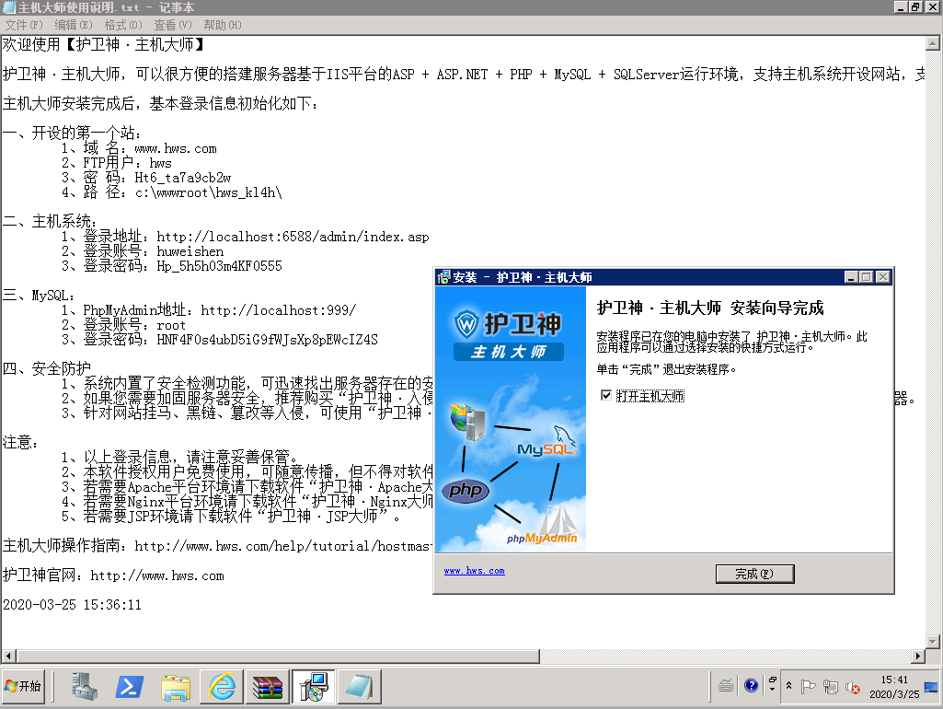Click the volume muted tray icon
Viewport: 943px width, 709px height.
click(x=853, y=687)
